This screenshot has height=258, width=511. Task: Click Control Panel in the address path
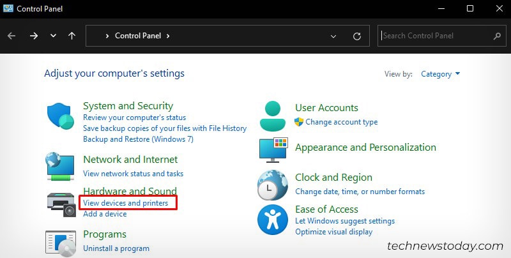point(138,36)
